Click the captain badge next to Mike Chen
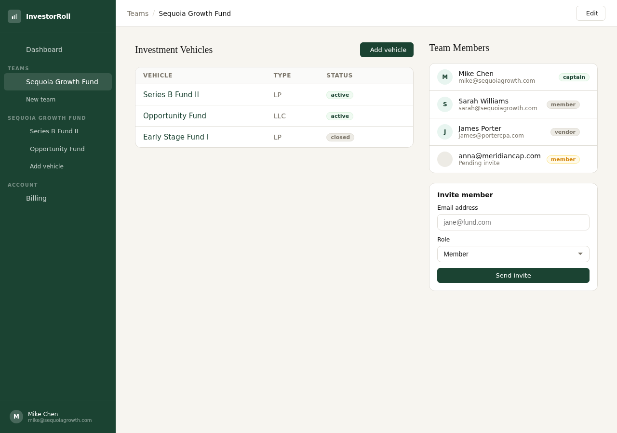617x433 pixels. pos(574,77)
